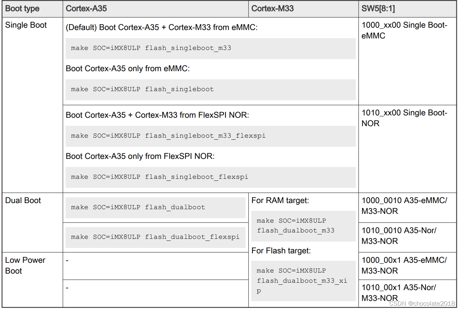
Task: Click the 'flash_dualboot_m33_xip' code block
Action: pos(303,281)
